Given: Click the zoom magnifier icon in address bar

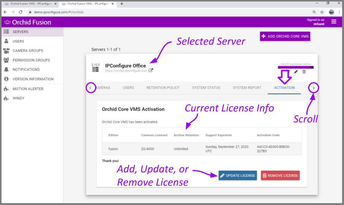Looking at the screenshot, I should click(314, 12).
